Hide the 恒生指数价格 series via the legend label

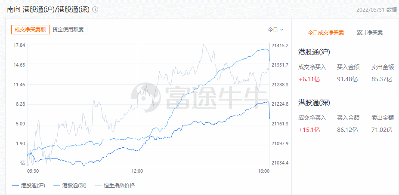[119, 186]
